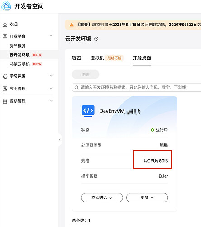Focus the environment name search field
The width and height of the screenshot is (201, 227).
coord(136,88)
